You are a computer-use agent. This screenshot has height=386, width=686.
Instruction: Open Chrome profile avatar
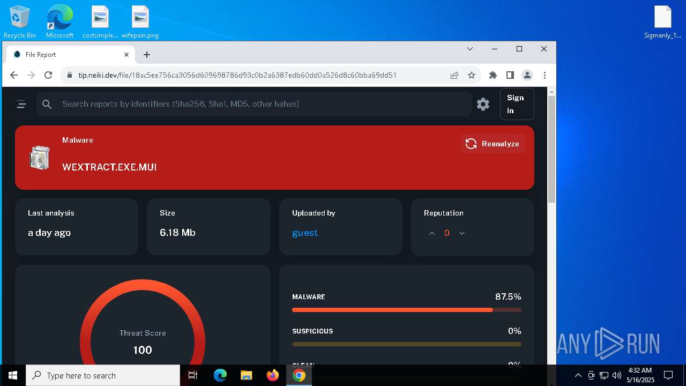pos(527,76)
